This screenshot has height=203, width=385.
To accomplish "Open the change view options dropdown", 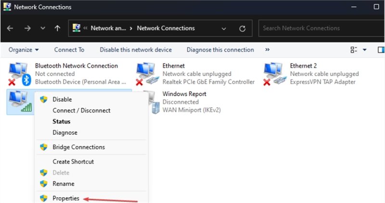I will pyautogui.click(x=364, y=50).
